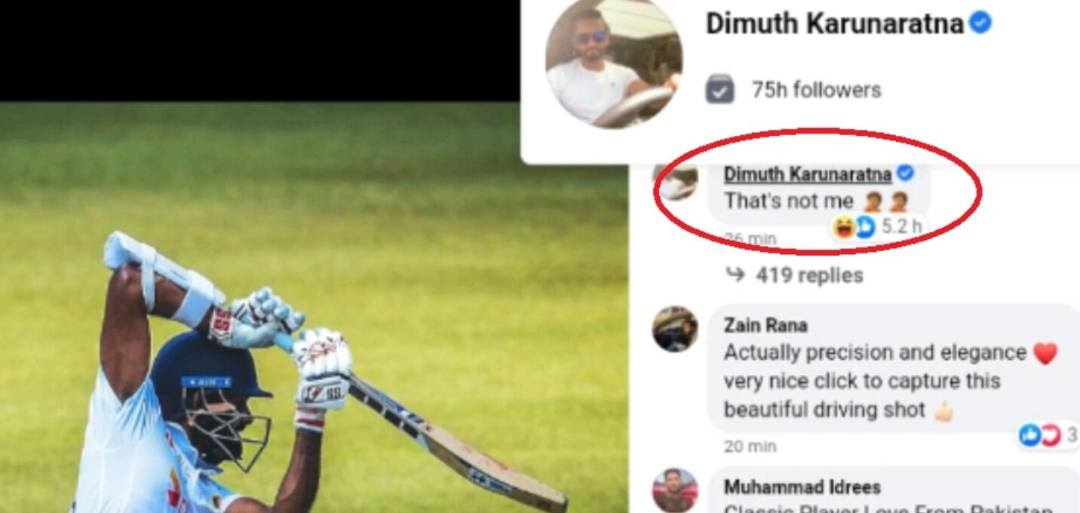
Task: Open Zain Rana's profile avatar
Action: pos(675,329)
